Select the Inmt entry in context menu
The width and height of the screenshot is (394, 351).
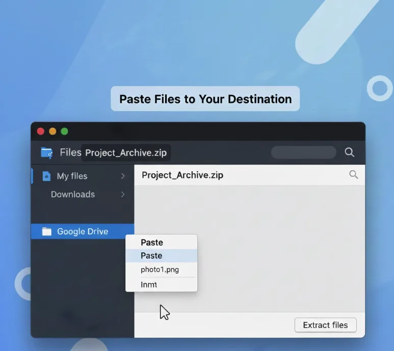click(149, 285)
